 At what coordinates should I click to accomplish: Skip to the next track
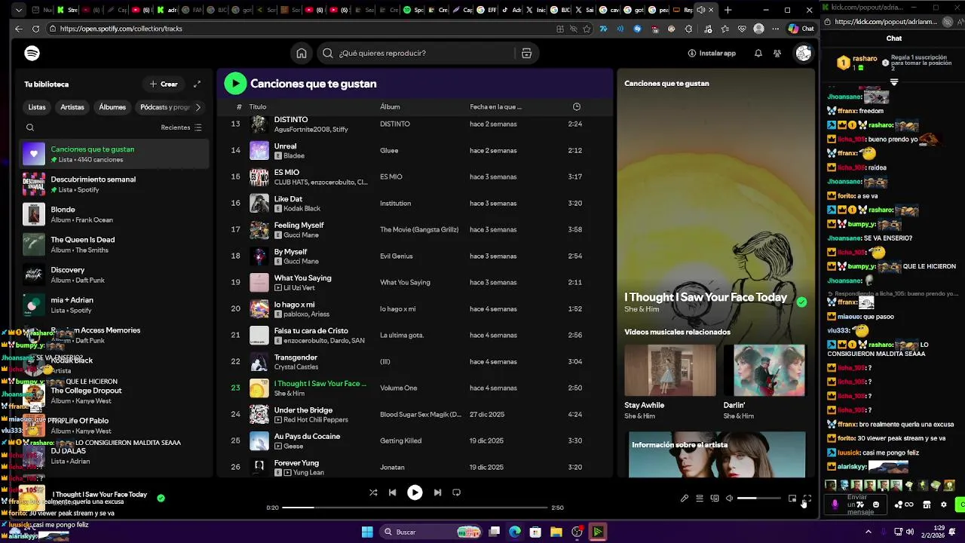[x=437, y=492]
